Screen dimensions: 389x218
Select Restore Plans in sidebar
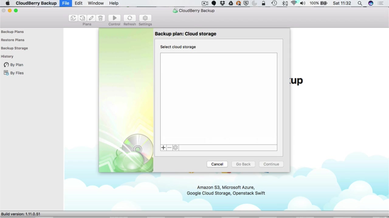[x=12, y=40]
